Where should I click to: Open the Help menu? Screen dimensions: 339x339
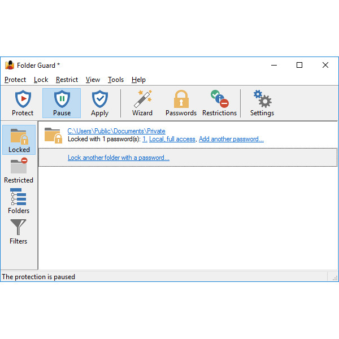coord(138,80)
